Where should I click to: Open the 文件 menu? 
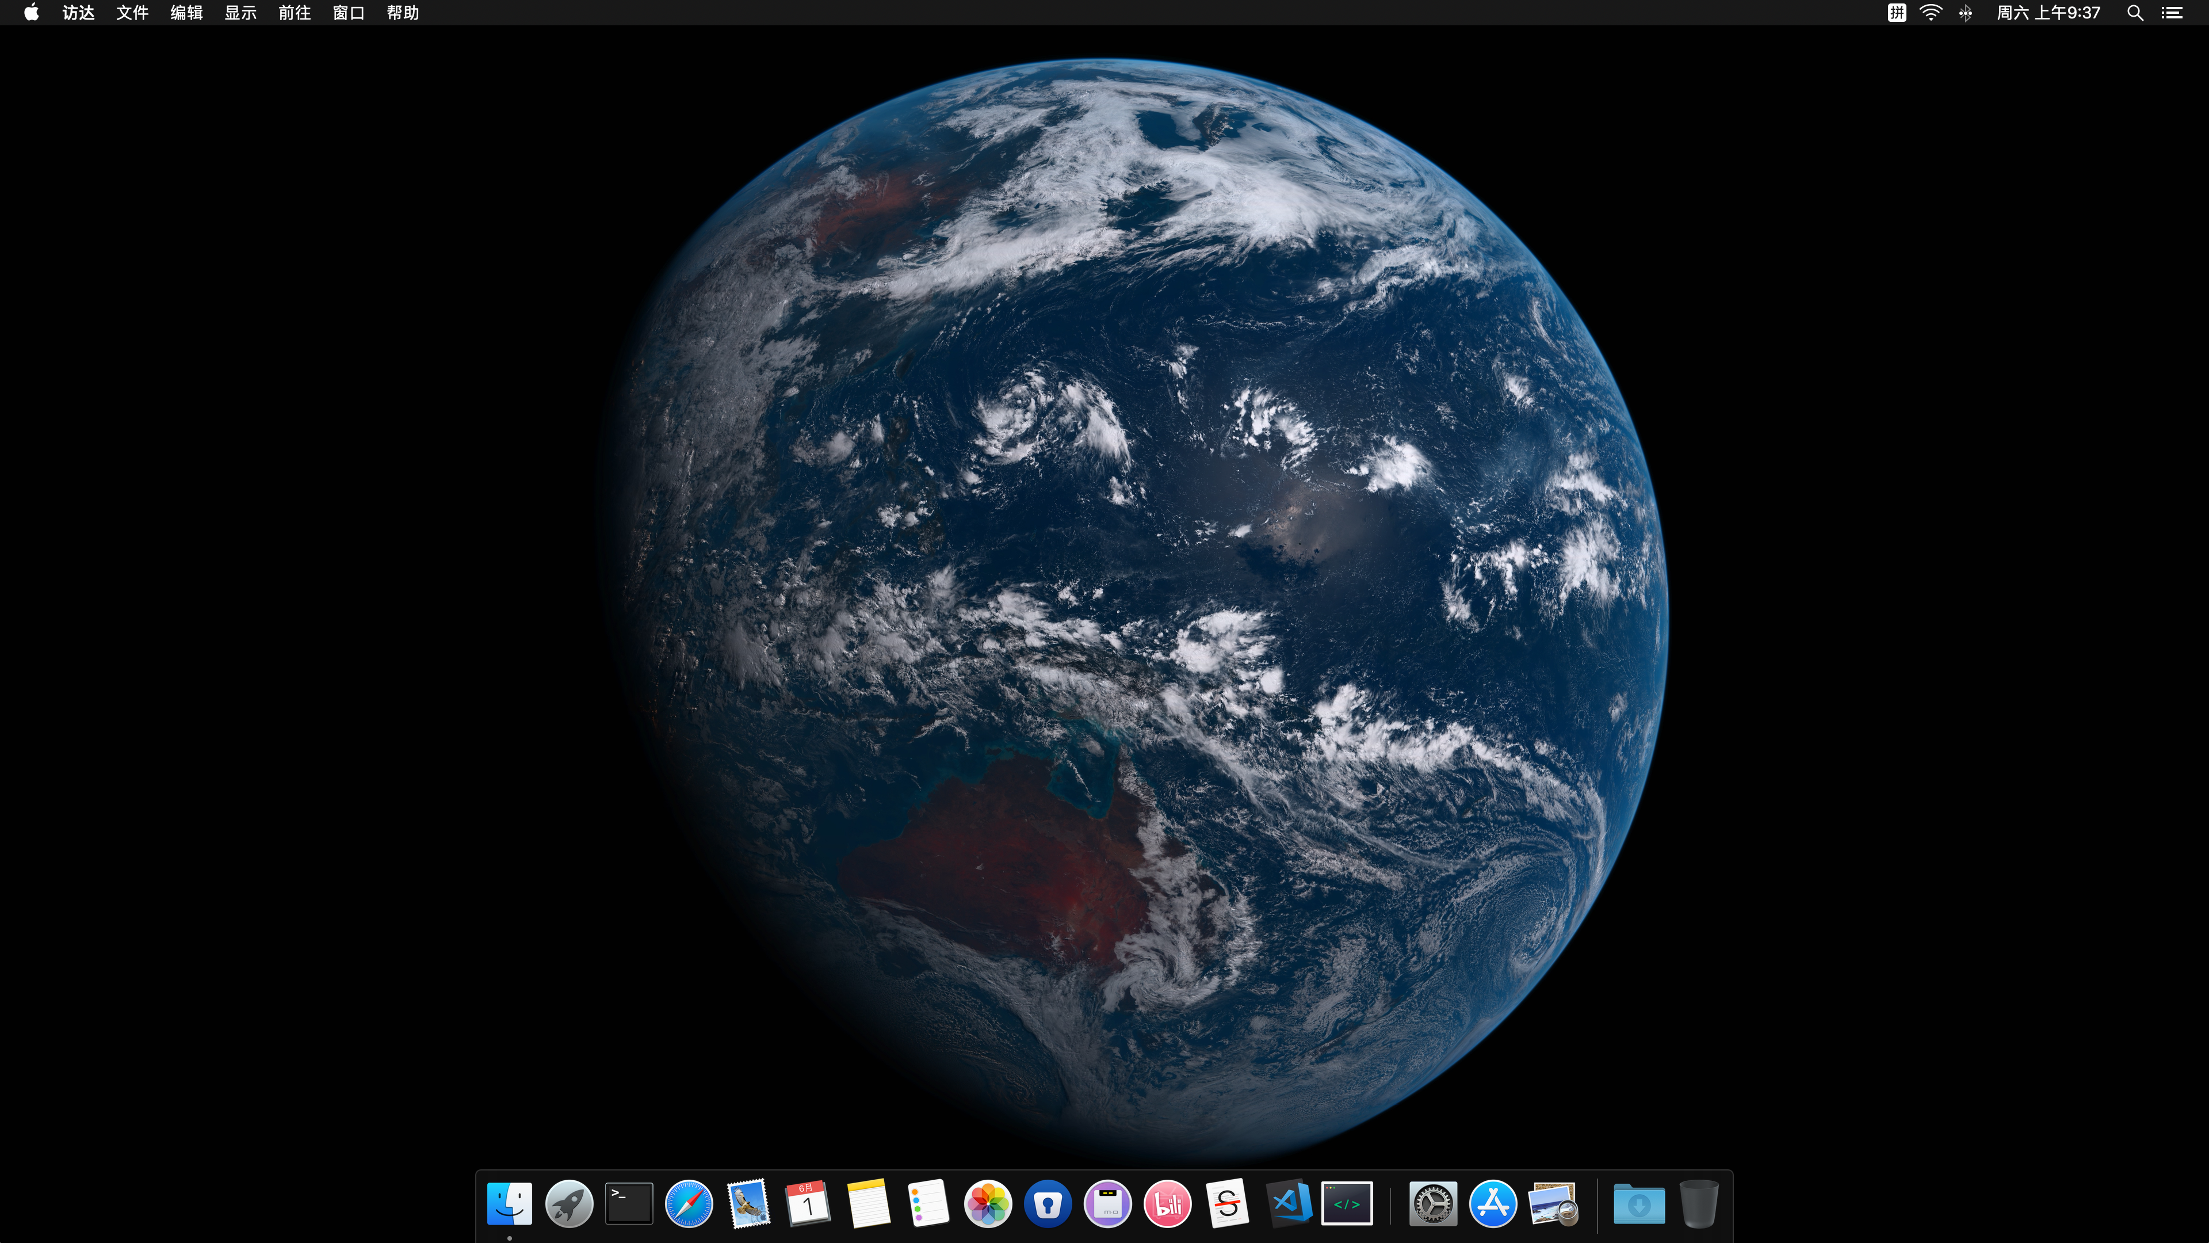[x=132, y=13]
